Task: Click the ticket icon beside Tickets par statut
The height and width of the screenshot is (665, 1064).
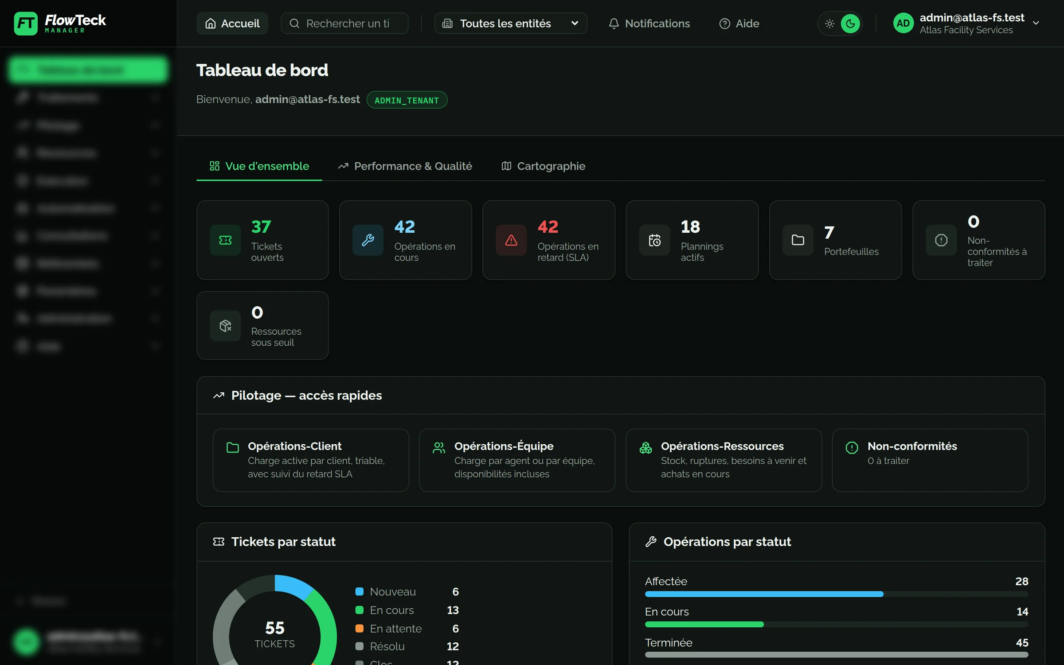Action: pyautogui.click(x=219, y=541)
